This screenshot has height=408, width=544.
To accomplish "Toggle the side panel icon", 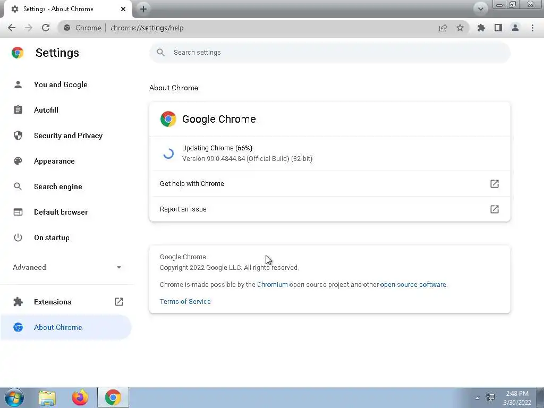I will coord(498,28).
